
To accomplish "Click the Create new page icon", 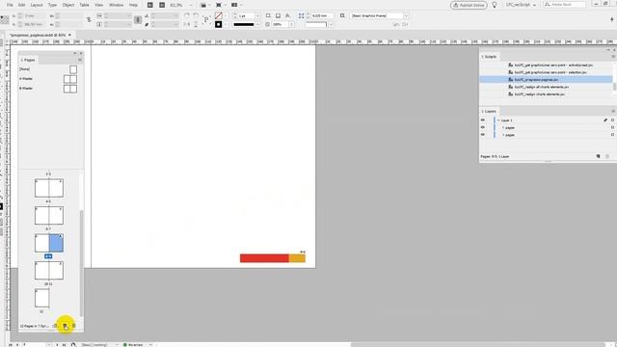I will [66, 326].
